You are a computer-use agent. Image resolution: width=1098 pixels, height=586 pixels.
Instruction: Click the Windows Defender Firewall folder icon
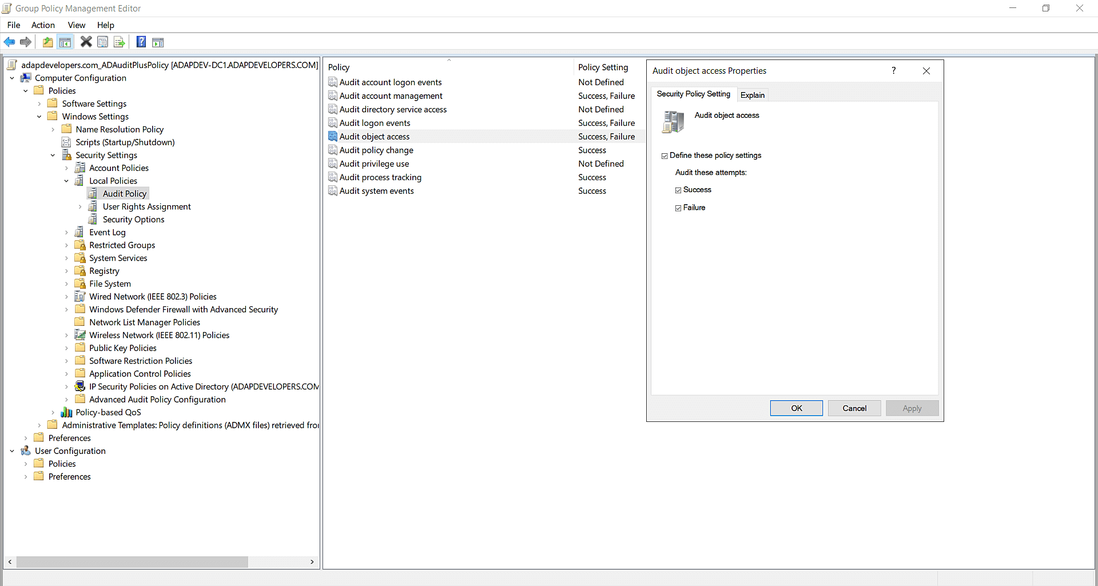80,309
